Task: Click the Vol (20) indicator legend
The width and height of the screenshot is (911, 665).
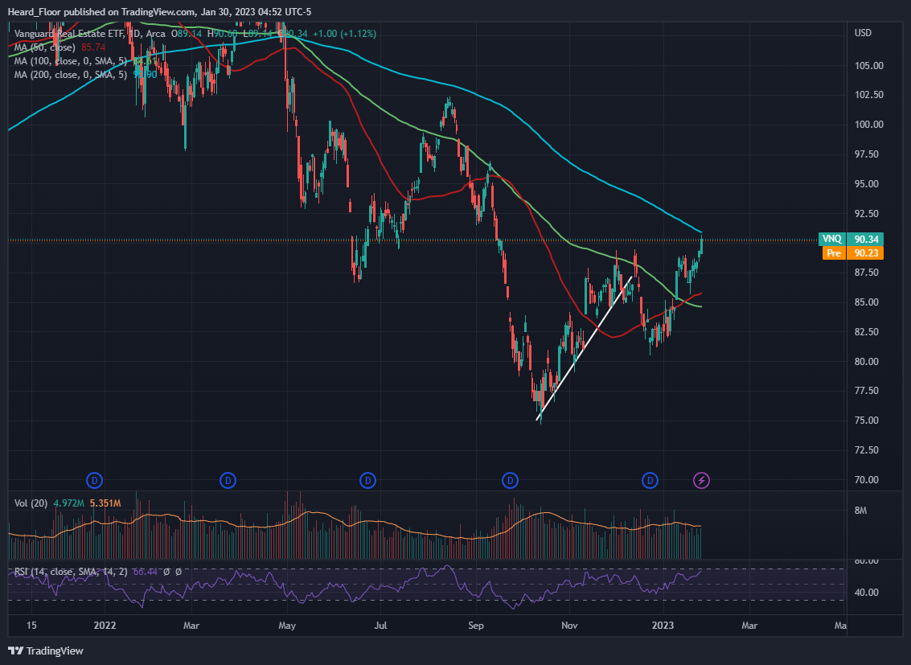Action: [31, 503]
